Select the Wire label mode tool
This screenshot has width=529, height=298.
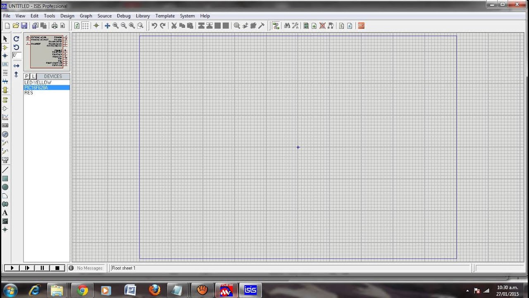tap(5, 65)
